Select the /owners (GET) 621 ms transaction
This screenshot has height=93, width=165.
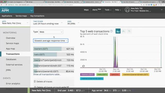point(54,49)
